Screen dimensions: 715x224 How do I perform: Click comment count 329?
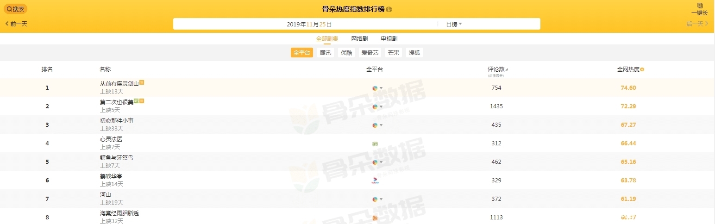pyautogui.click(x=496, y=180)
